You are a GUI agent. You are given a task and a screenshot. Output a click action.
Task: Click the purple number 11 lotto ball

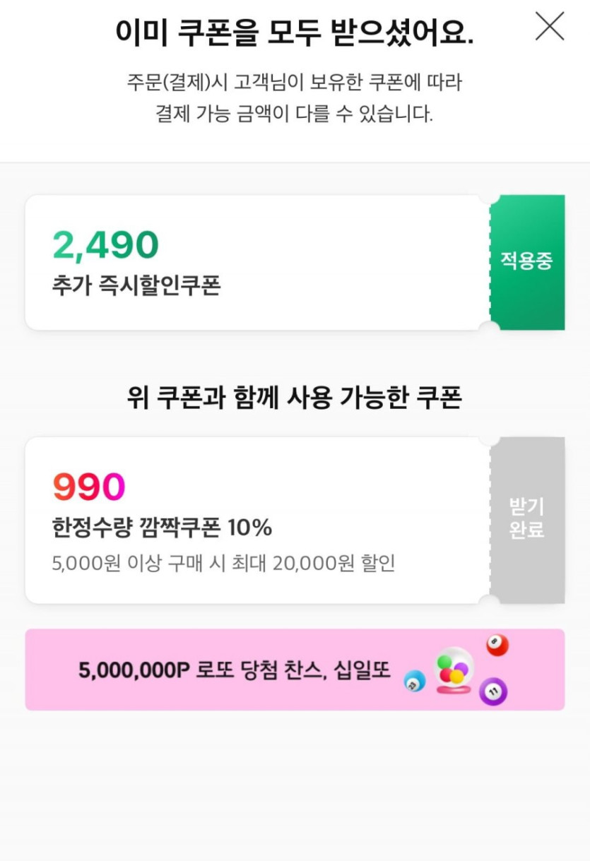point(493,691)
